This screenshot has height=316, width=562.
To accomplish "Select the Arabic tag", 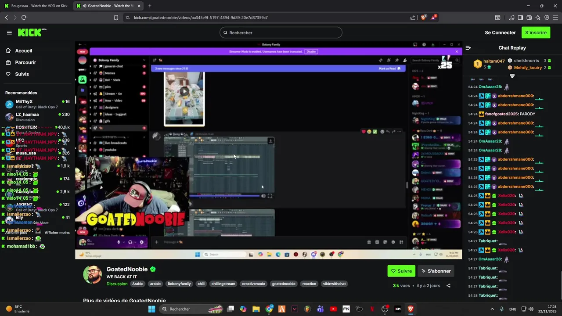I will tap(138, 284).
